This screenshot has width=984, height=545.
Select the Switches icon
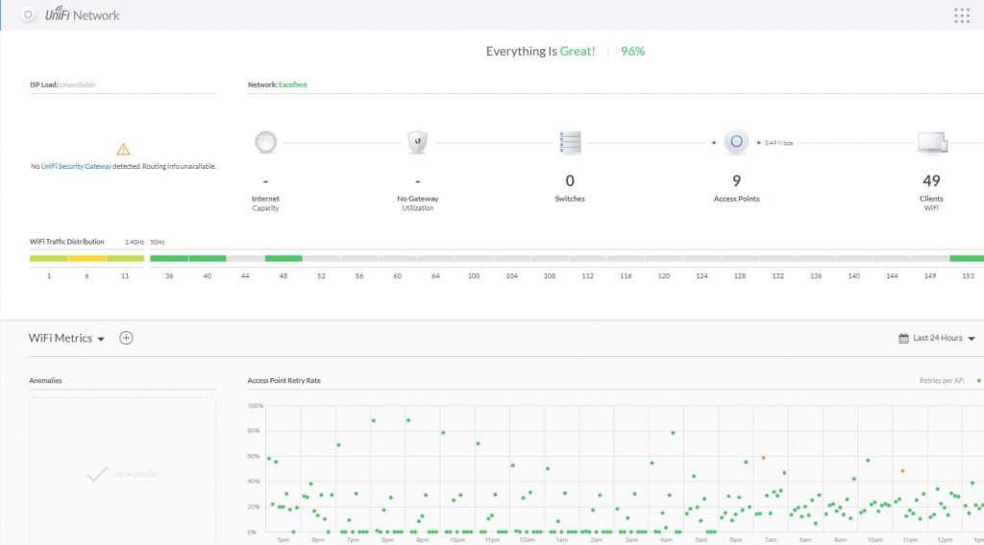click(569, 142)
